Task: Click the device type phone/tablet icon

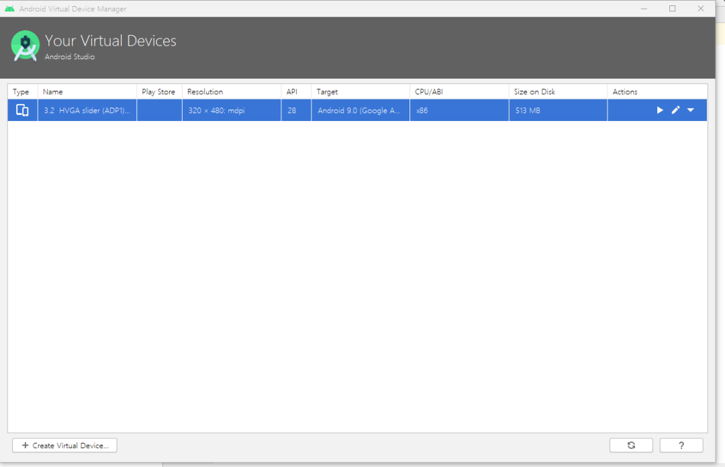Action: (22, 110)
